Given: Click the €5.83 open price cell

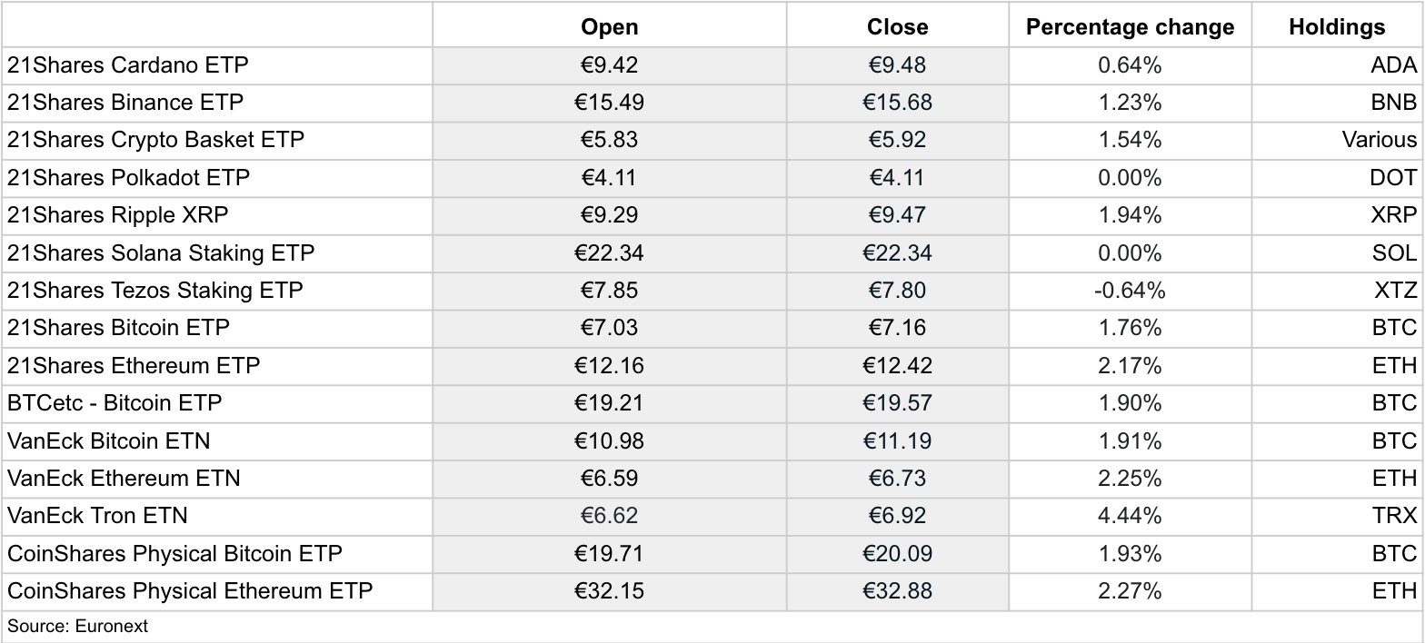Looking at the screenshot, I should 610,141.
